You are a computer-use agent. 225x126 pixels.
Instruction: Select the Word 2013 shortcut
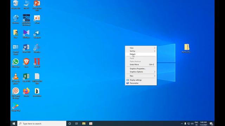point(26,49)
